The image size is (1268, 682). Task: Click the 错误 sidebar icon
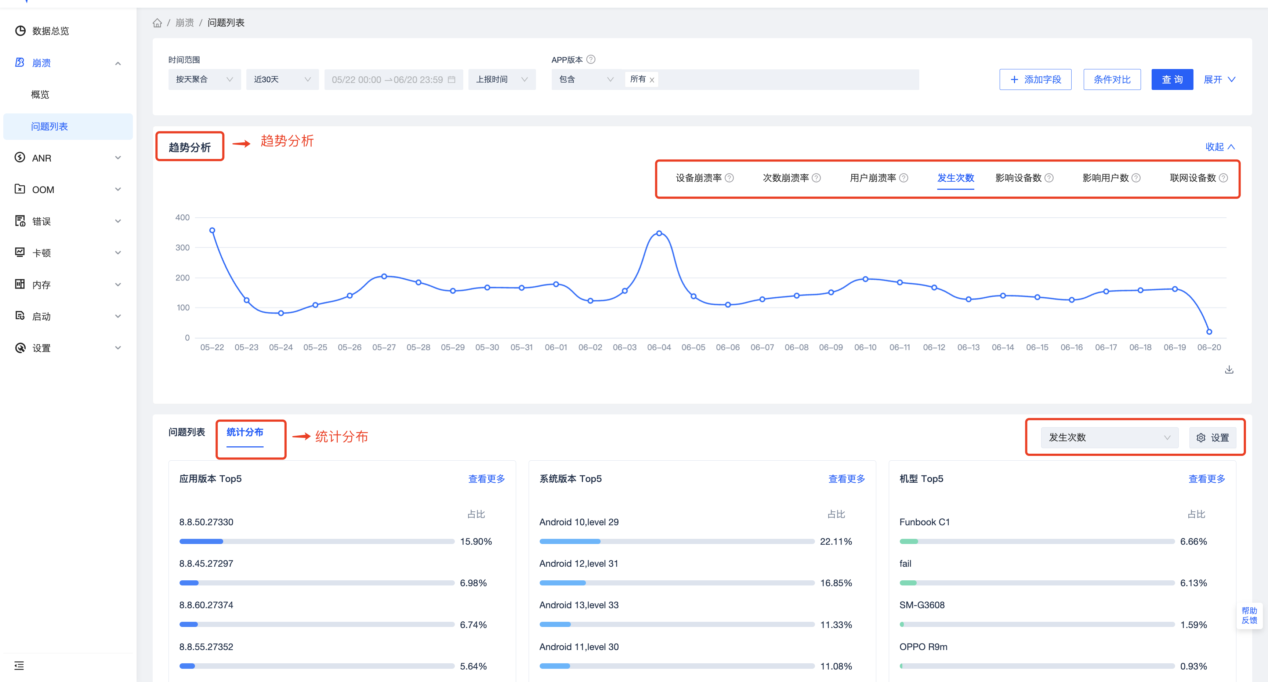(20, 221)
